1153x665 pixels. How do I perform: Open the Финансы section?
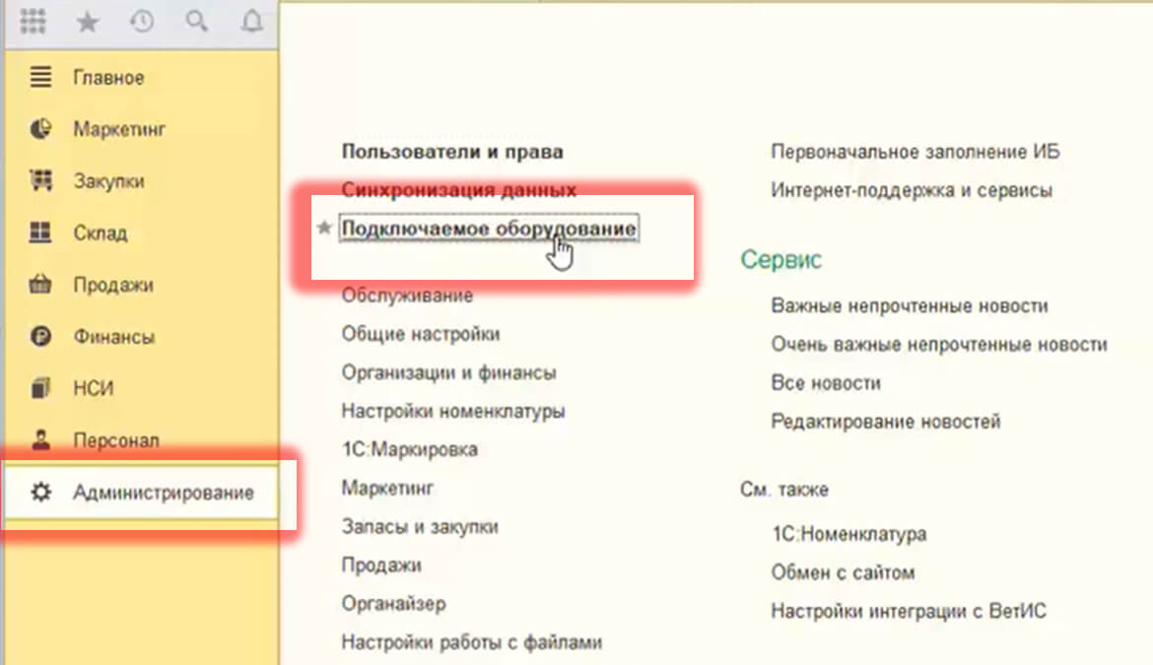[114, 337]
